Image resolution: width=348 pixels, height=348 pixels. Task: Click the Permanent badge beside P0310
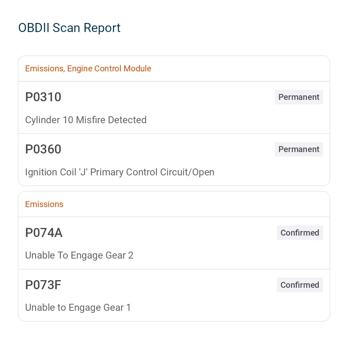[299, 97]
